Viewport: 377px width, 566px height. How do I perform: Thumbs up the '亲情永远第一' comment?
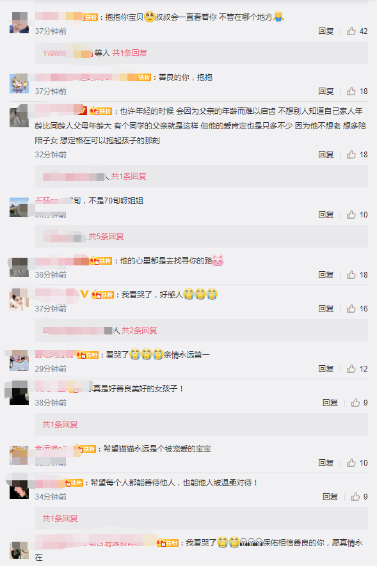pyautogui.click(x=351, y=369)
